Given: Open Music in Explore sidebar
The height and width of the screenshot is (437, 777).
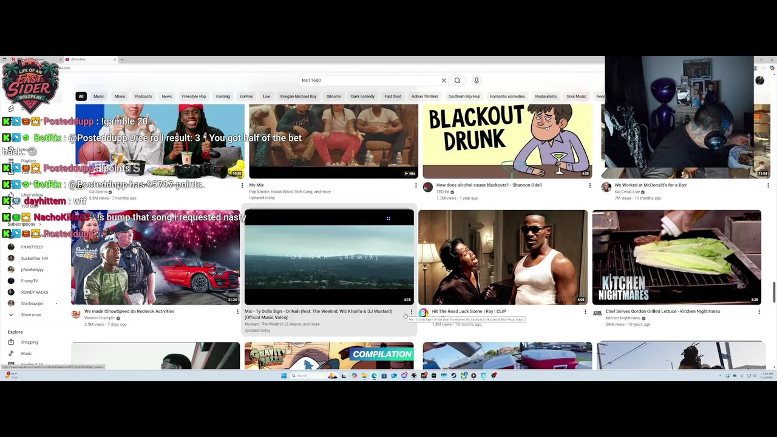Looking at the screenshot, I should tap(26, 353).
